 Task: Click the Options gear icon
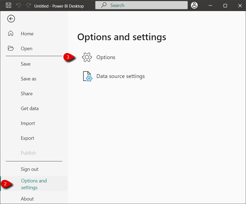(x=87, y=57)
